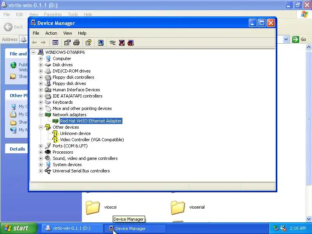Collapse the Other devices node
312x234 pixels.
click(41, 128)
